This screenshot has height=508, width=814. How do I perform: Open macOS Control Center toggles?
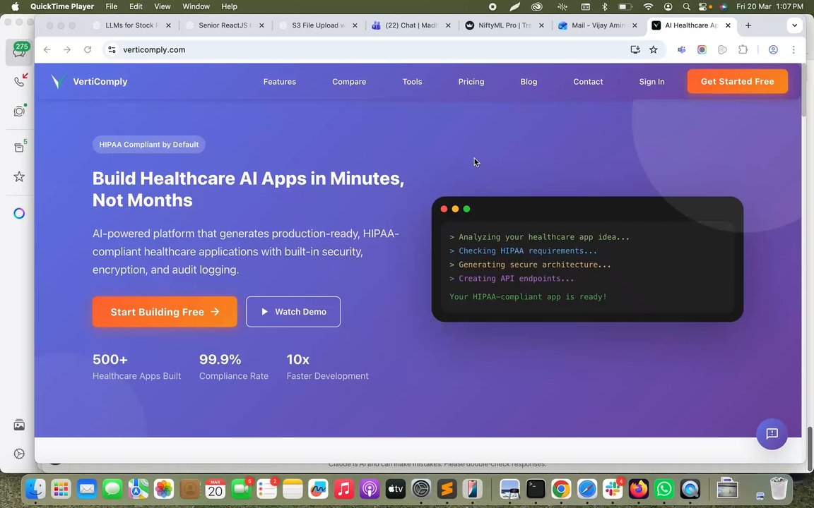click(x=703, y=7)
